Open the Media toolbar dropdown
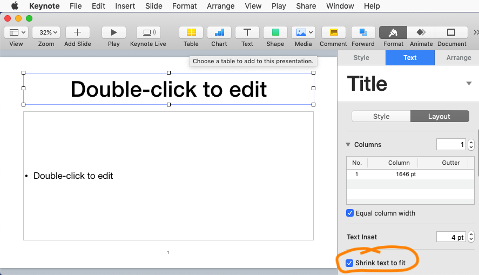 [x=303, y=32]
